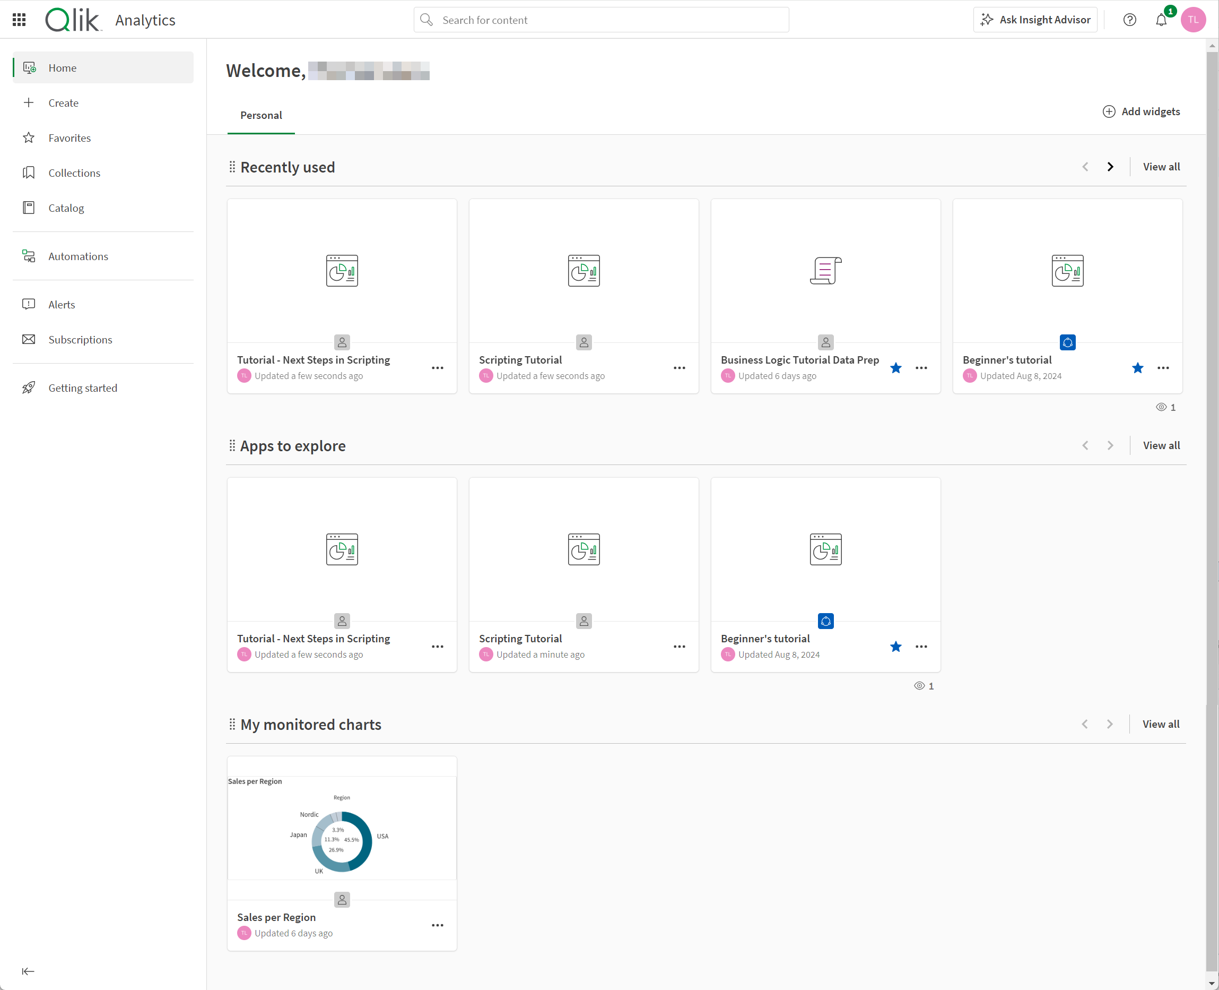Click View all for Recently used
1219x990 pixels.
[1161, 167]
